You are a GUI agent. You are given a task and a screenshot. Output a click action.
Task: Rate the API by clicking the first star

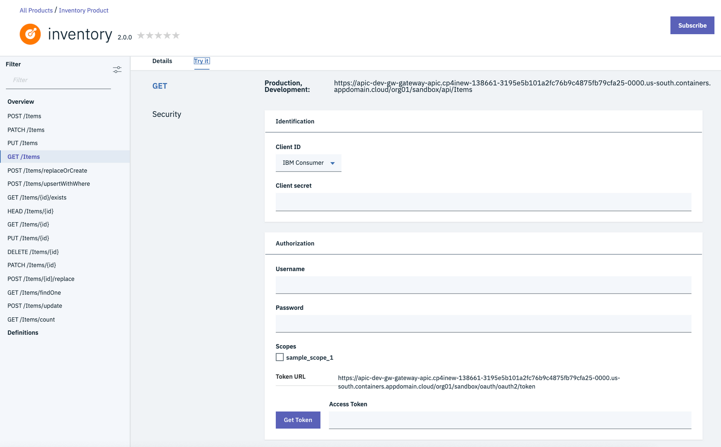[x=141, y=35]
